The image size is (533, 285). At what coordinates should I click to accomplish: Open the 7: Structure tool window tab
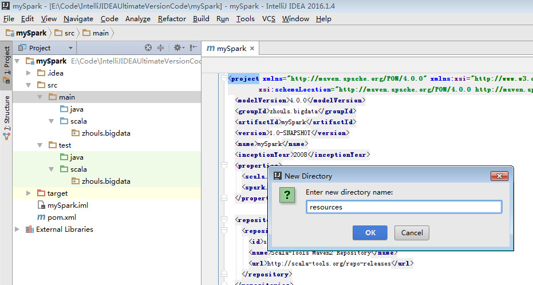6,117
